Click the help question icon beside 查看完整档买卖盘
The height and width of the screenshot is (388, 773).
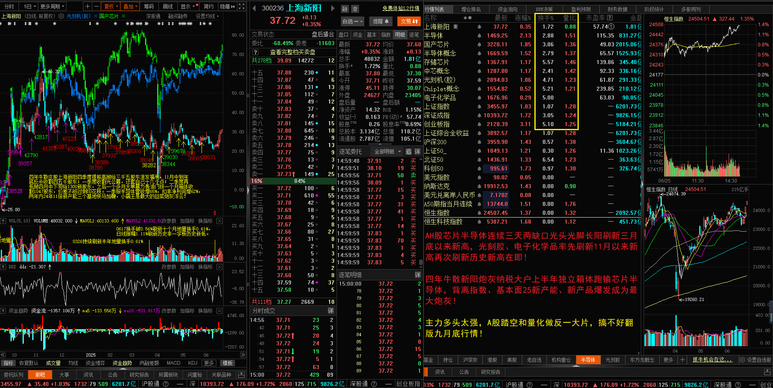click(x=255, y=52)
